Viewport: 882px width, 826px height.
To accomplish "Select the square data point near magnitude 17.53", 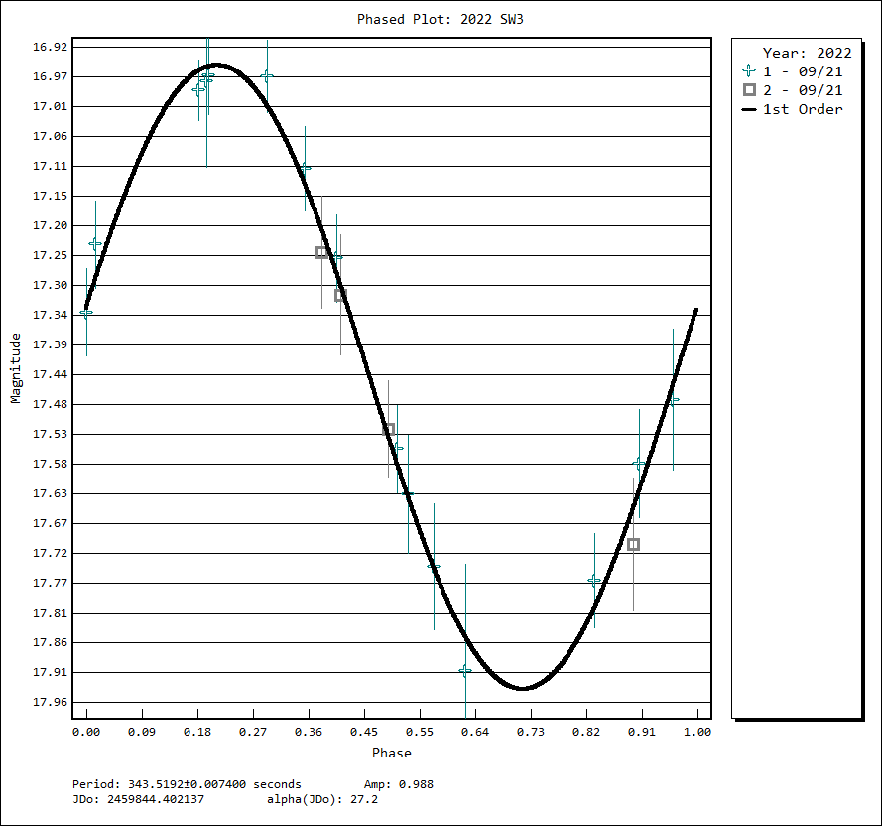I will pyautogui.click(x=389, y=429).
